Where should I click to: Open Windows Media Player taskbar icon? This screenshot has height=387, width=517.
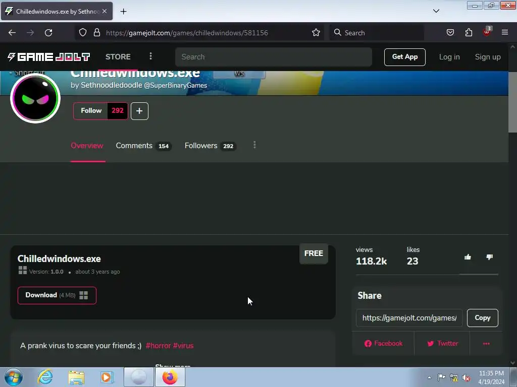pos(107,377)
